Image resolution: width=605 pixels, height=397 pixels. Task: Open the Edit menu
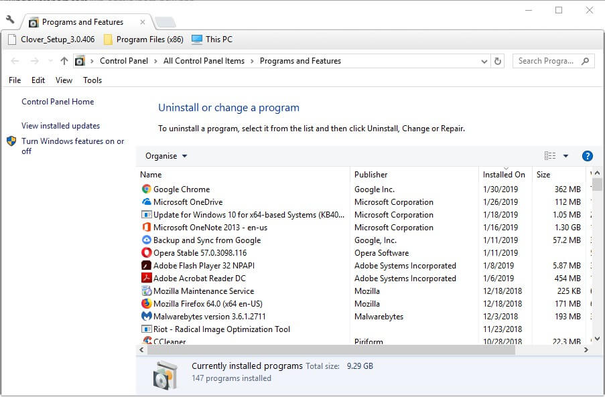tap(38, 80)
